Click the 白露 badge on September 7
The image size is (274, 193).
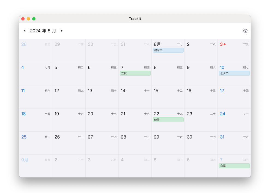tap(234, 166)
